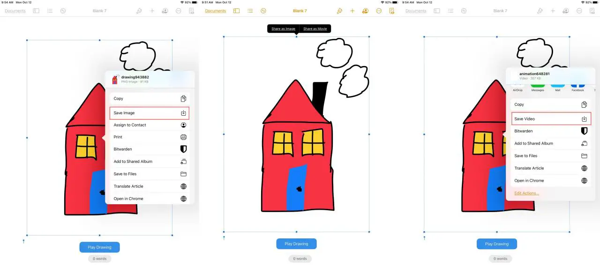Open the Edit Actions… link

pos(526,193)
